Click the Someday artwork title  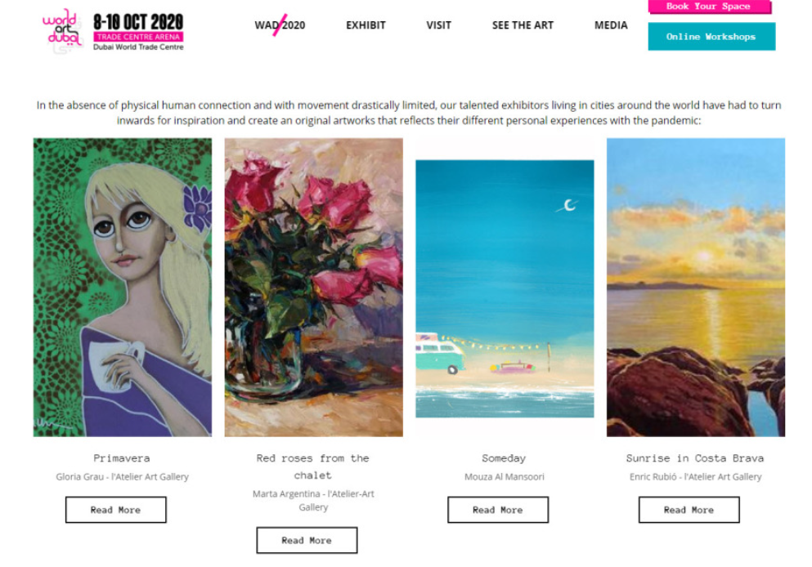[x=504, y=458]
